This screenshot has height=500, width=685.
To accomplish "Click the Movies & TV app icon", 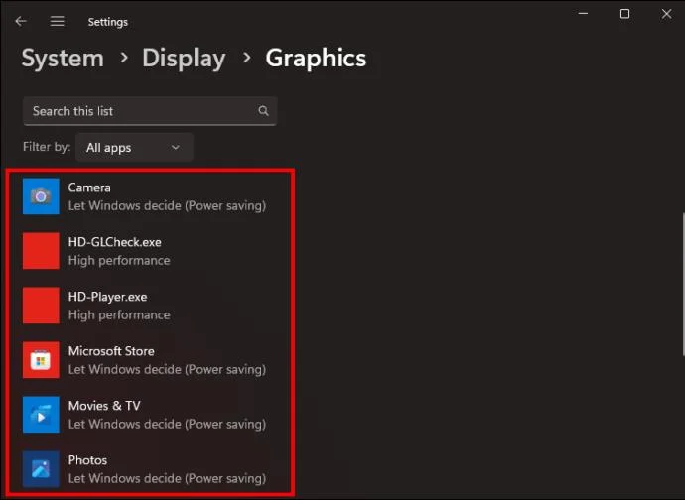I will [x=41, y=415].
